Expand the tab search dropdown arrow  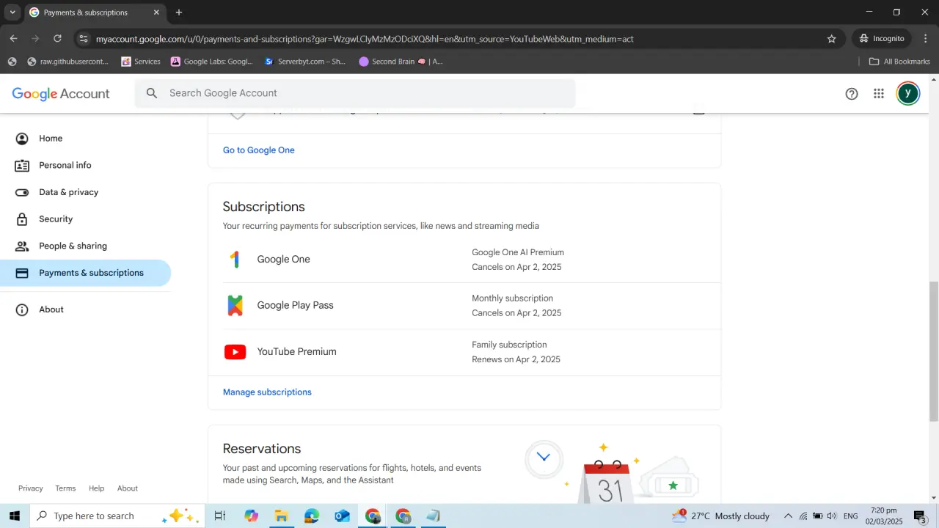[12, 12]
